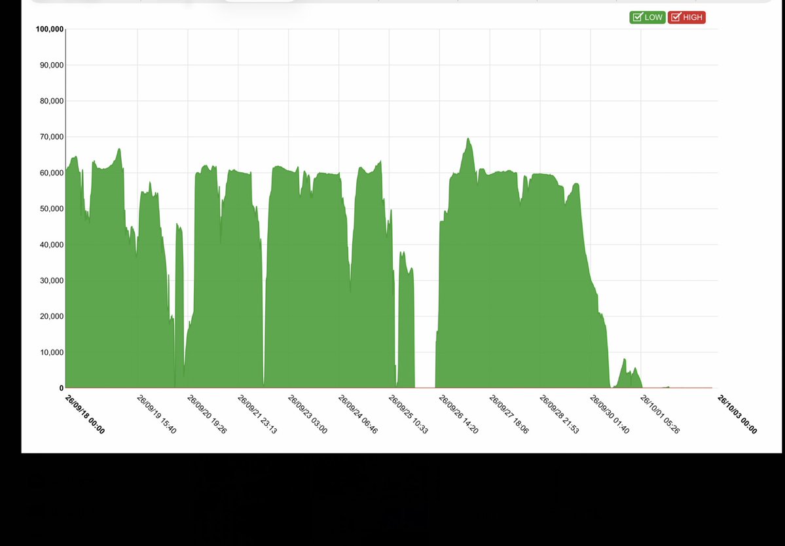This screenshot has height=546, width=785.
Task: Toggle the HIGH series legend checkbox
Action: click(686, 18)
